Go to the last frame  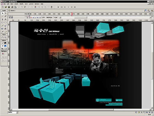coord(75,7)
